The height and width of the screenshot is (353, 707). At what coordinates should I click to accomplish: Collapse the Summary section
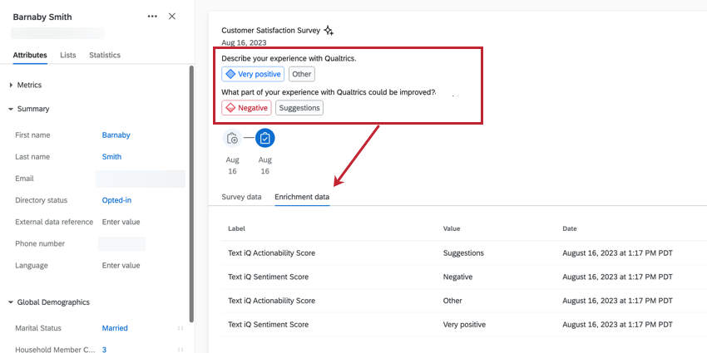tap(11, 109)
